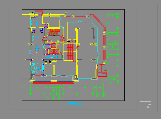The height and width of the screenshot is (119, 161).
Task: Select the cyan folding door atop the large room
Action: click(81, 21)
